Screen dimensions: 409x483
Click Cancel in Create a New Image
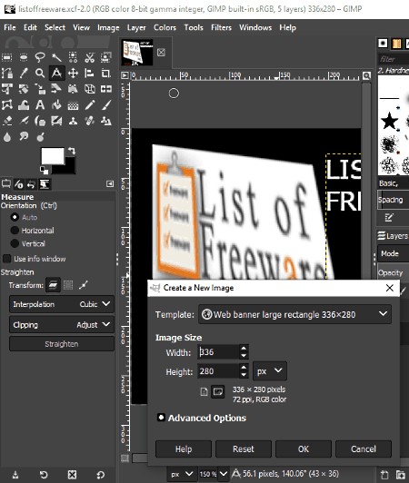coord(364,449)
